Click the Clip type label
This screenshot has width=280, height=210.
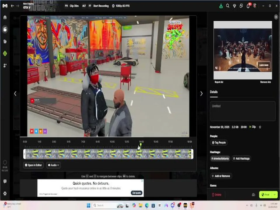253,127
